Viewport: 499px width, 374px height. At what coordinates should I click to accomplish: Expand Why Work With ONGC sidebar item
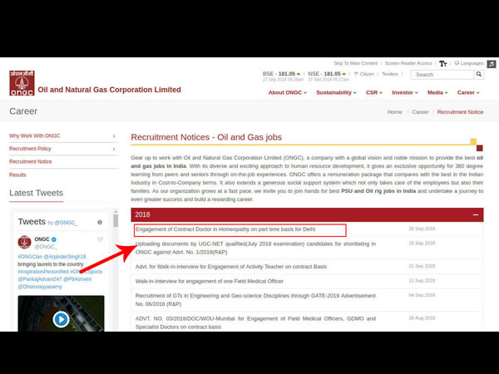point(64,135)
